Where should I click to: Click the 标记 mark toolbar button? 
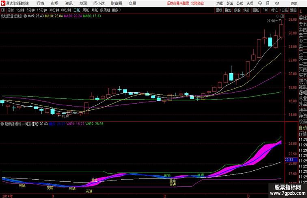(274, 10)
